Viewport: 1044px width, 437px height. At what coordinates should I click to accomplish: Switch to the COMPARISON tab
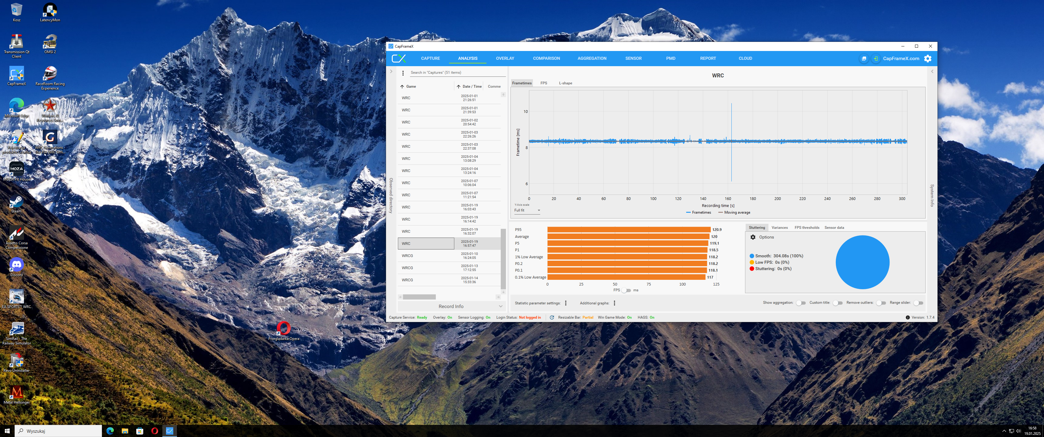point(546,58)
